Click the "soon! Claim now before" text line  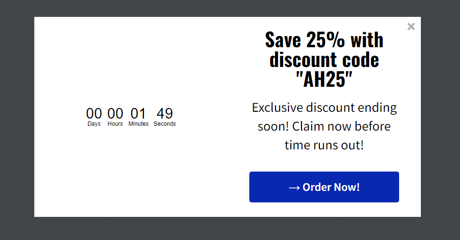[x=324, y=126]
